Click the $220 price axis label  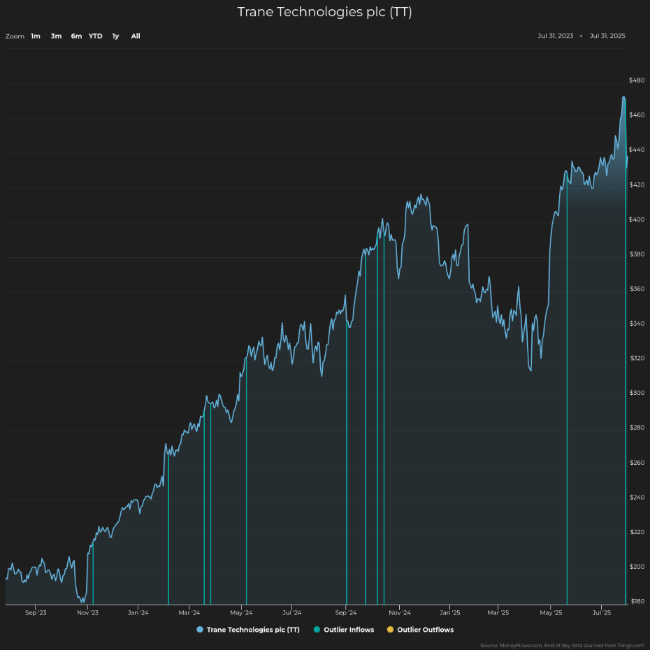[x=637, y=532]
